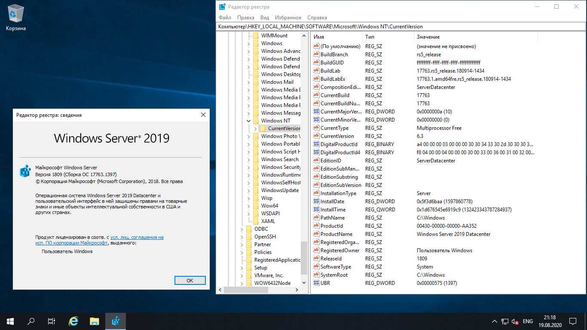Select the WindowsUpdate key in the tree
Viewport: 587px width, 330px height.
[x=280, y=190]
